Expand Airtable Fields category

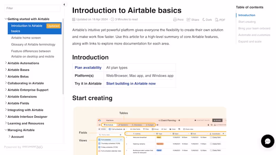pyautogui.click(x=6, y=103)
